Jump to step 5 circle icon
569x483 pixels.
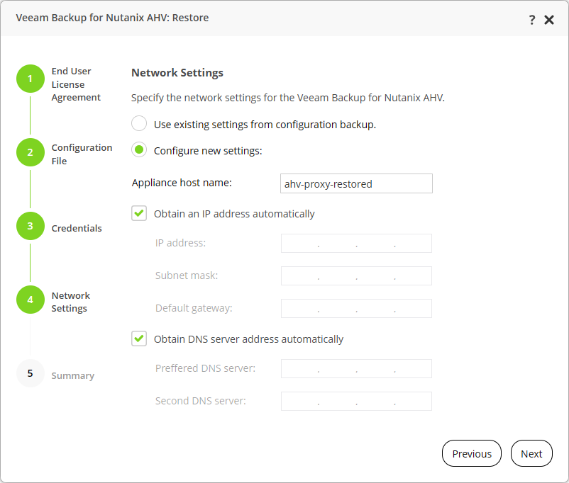tap(31, 373)
